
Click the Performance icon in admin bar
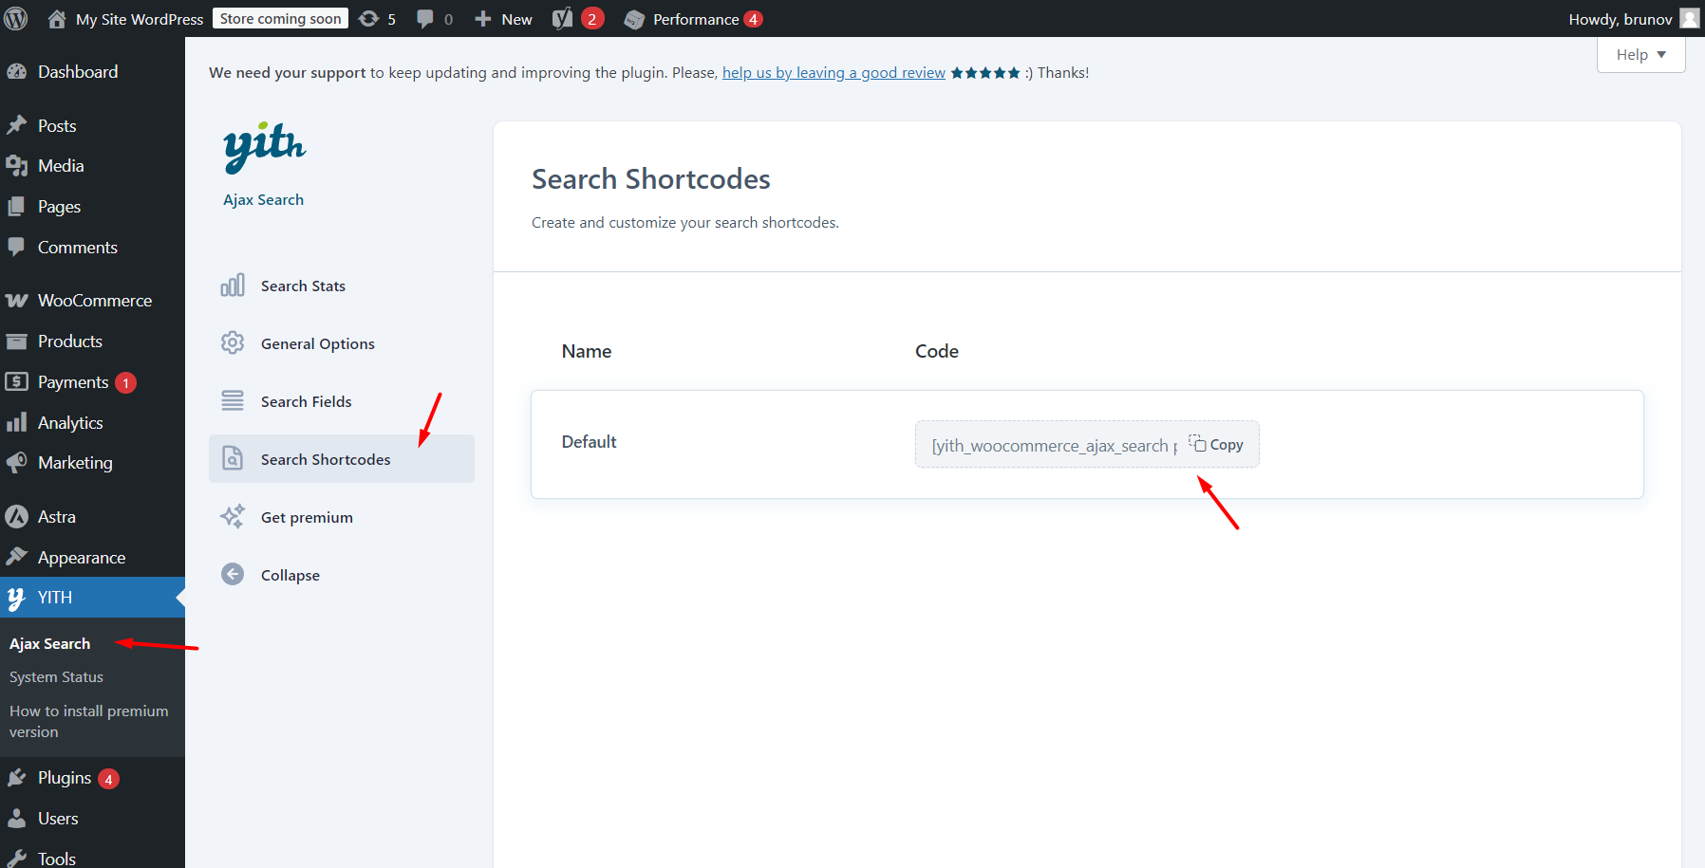pyautogui.click(x=634, y=19)
